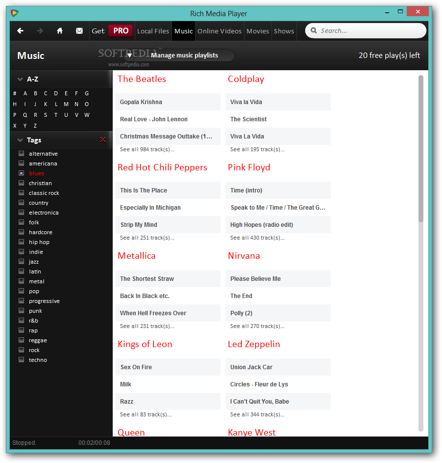
Task: Enable the alternative tag checkbox
Action: click(x=21, y=154)
